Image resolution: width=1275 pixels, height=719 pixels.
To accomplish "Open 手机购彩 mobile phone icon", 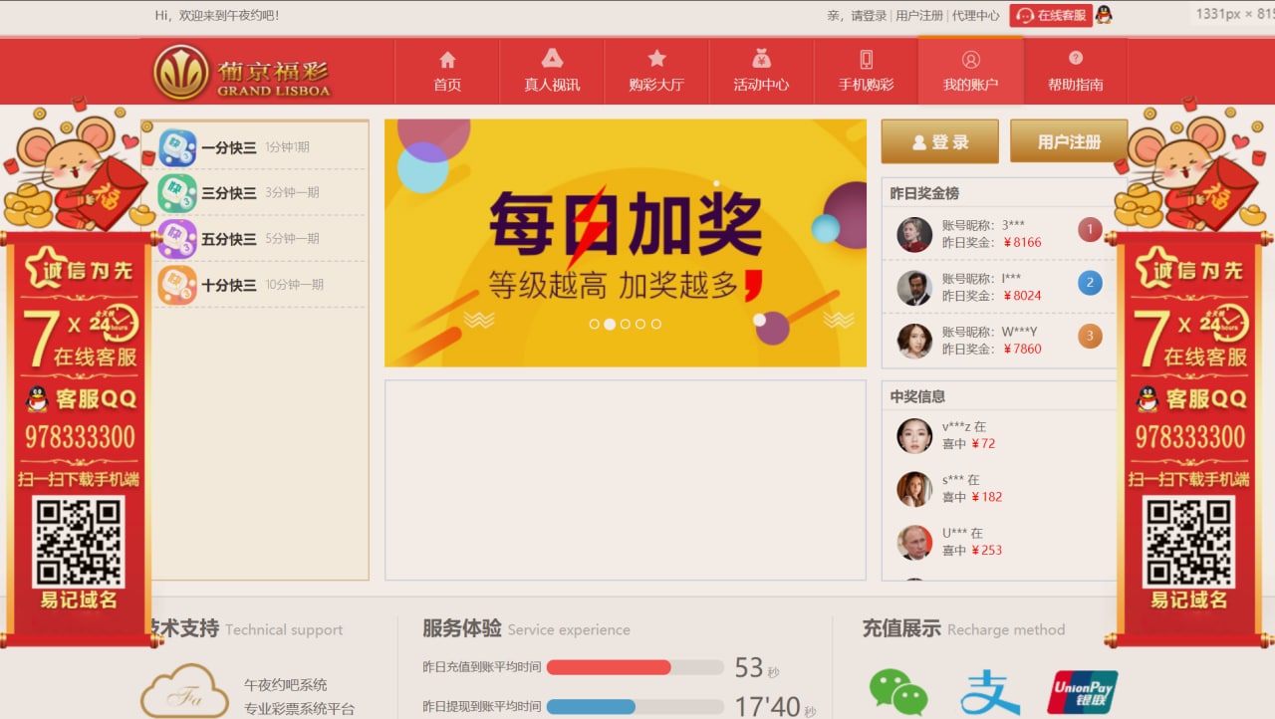I will click(x=866, y=59).
